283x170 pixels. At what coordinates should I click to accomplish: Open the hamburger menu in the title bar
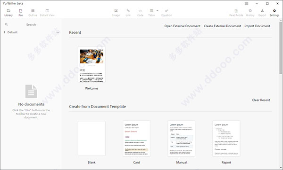(246, 4)
